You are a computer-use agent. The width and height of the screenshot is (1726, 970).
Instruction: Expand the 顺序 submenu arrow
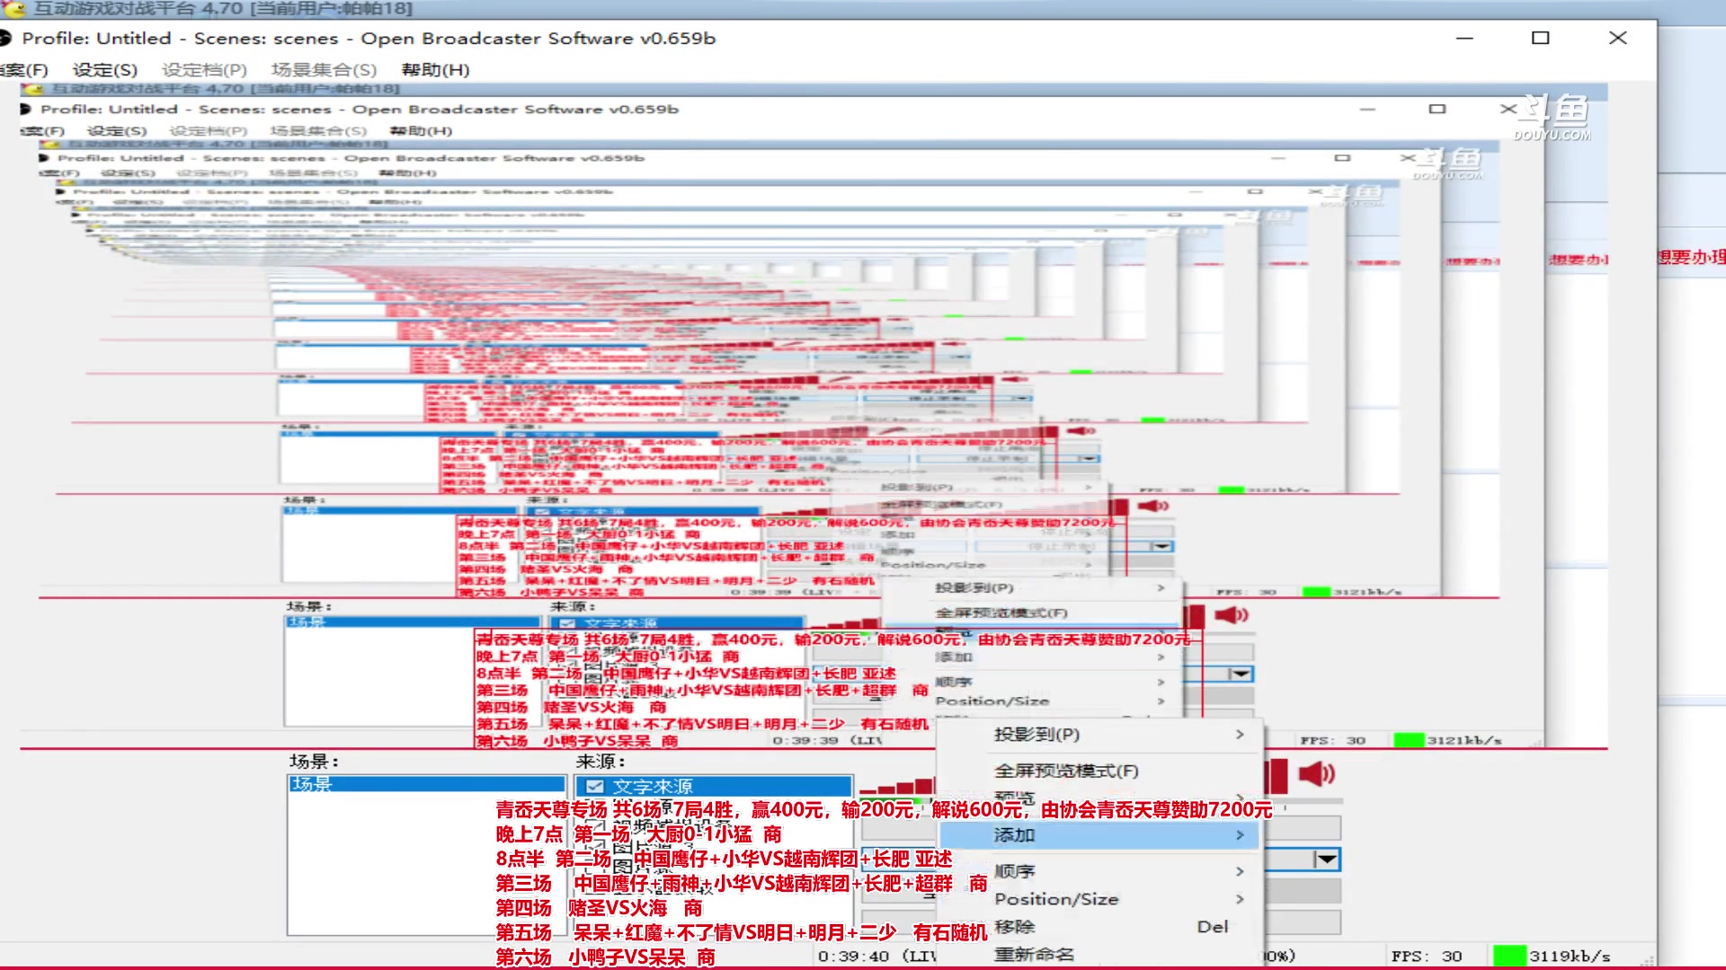1240,871
